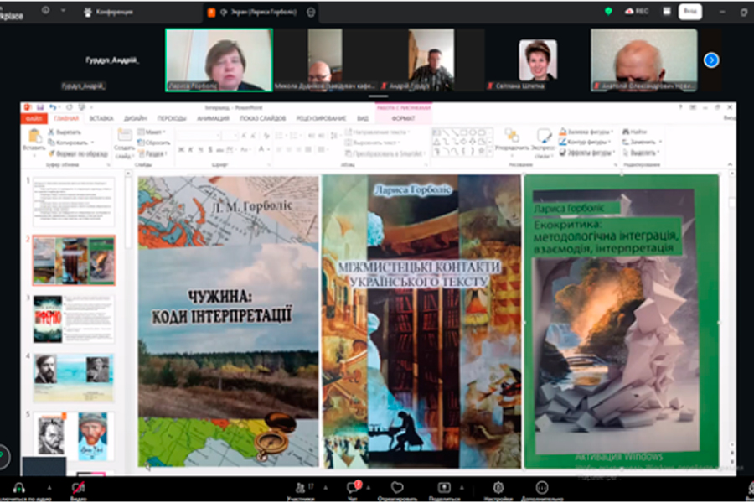Image resolution: width=754 pixels, height=503 pixels.
Task: Toggle Bold (Ж) formatting
Action: [x=181, y=150]
